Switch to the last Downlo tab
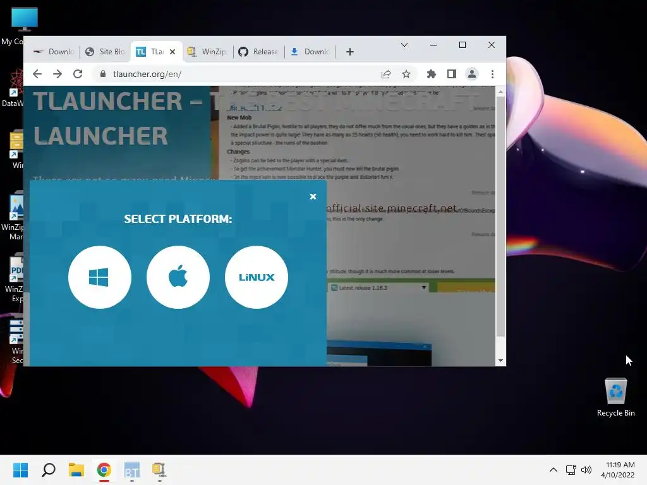647x485 pixels. [x=310, y=52]
